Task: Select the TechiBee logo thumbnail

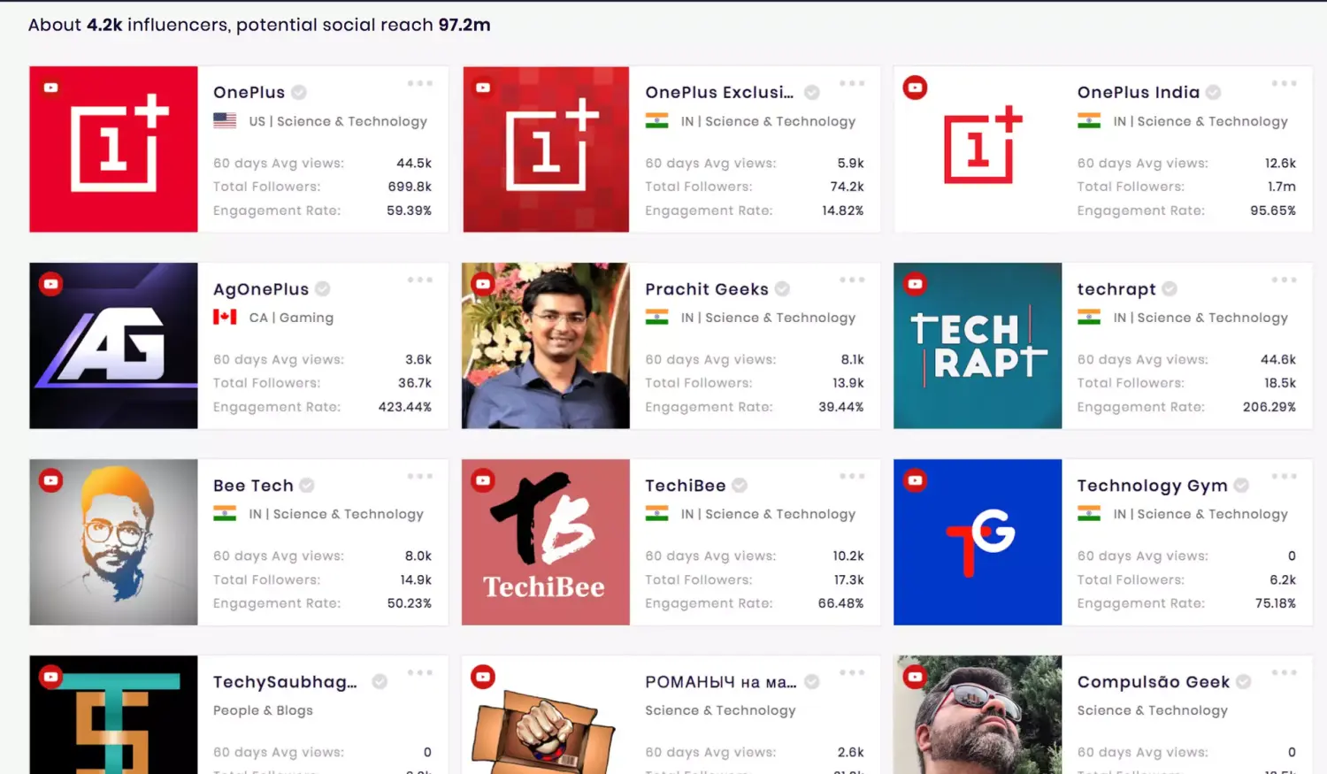Action: click(546, 542)
